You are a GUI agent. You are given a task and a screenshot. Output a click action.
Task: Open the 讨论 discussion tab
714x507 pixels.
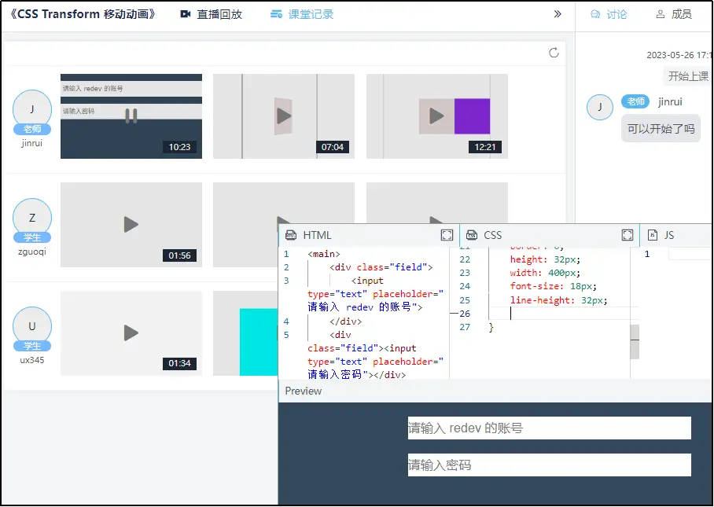click(x=609, y=14)
